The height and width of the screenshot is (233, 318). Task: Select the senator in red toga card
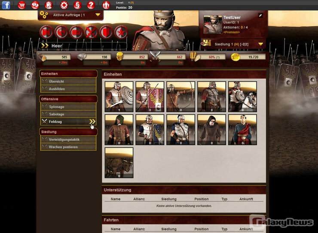[x=242, y=130]
